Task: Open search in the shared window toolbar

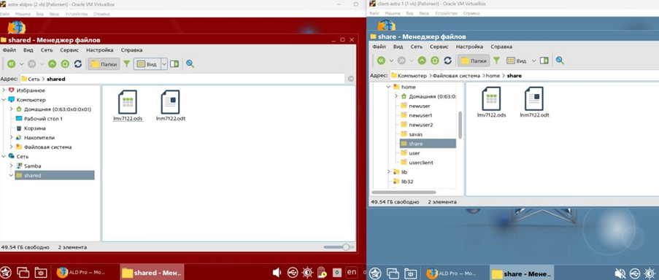Action: tap(190, 64)
